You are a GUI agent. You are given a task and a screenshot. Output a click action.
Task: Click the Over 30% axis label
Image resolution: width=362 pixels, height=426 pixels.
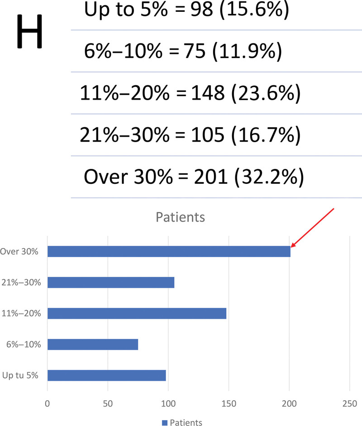(x=19, y=251)
